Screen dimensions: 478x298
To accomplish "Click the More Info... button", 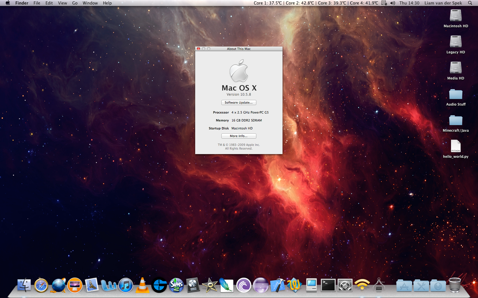I will 239,136.
